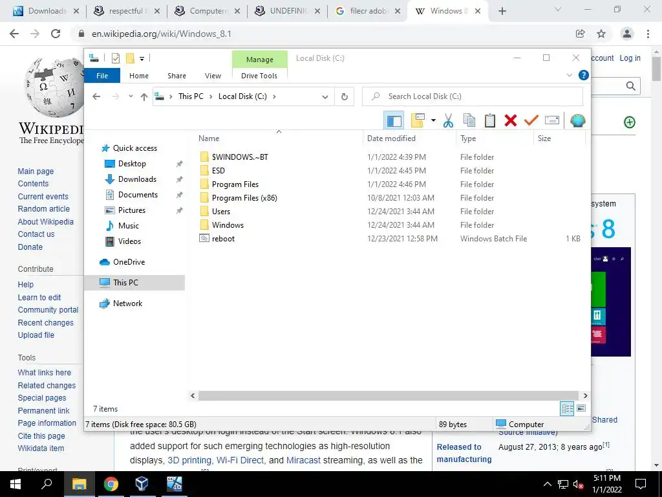Click the blue Help question mark icon
Image resolution: width=662 pixels, height=497 pixels.
click(584, 75)
